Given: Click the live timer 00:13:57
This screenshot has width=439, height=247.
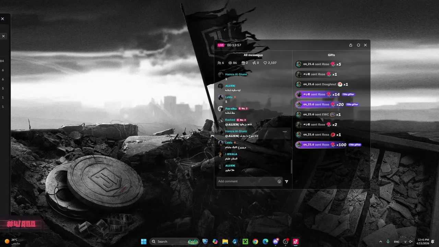Looking at the screenshot, I should tap(234, 45).
